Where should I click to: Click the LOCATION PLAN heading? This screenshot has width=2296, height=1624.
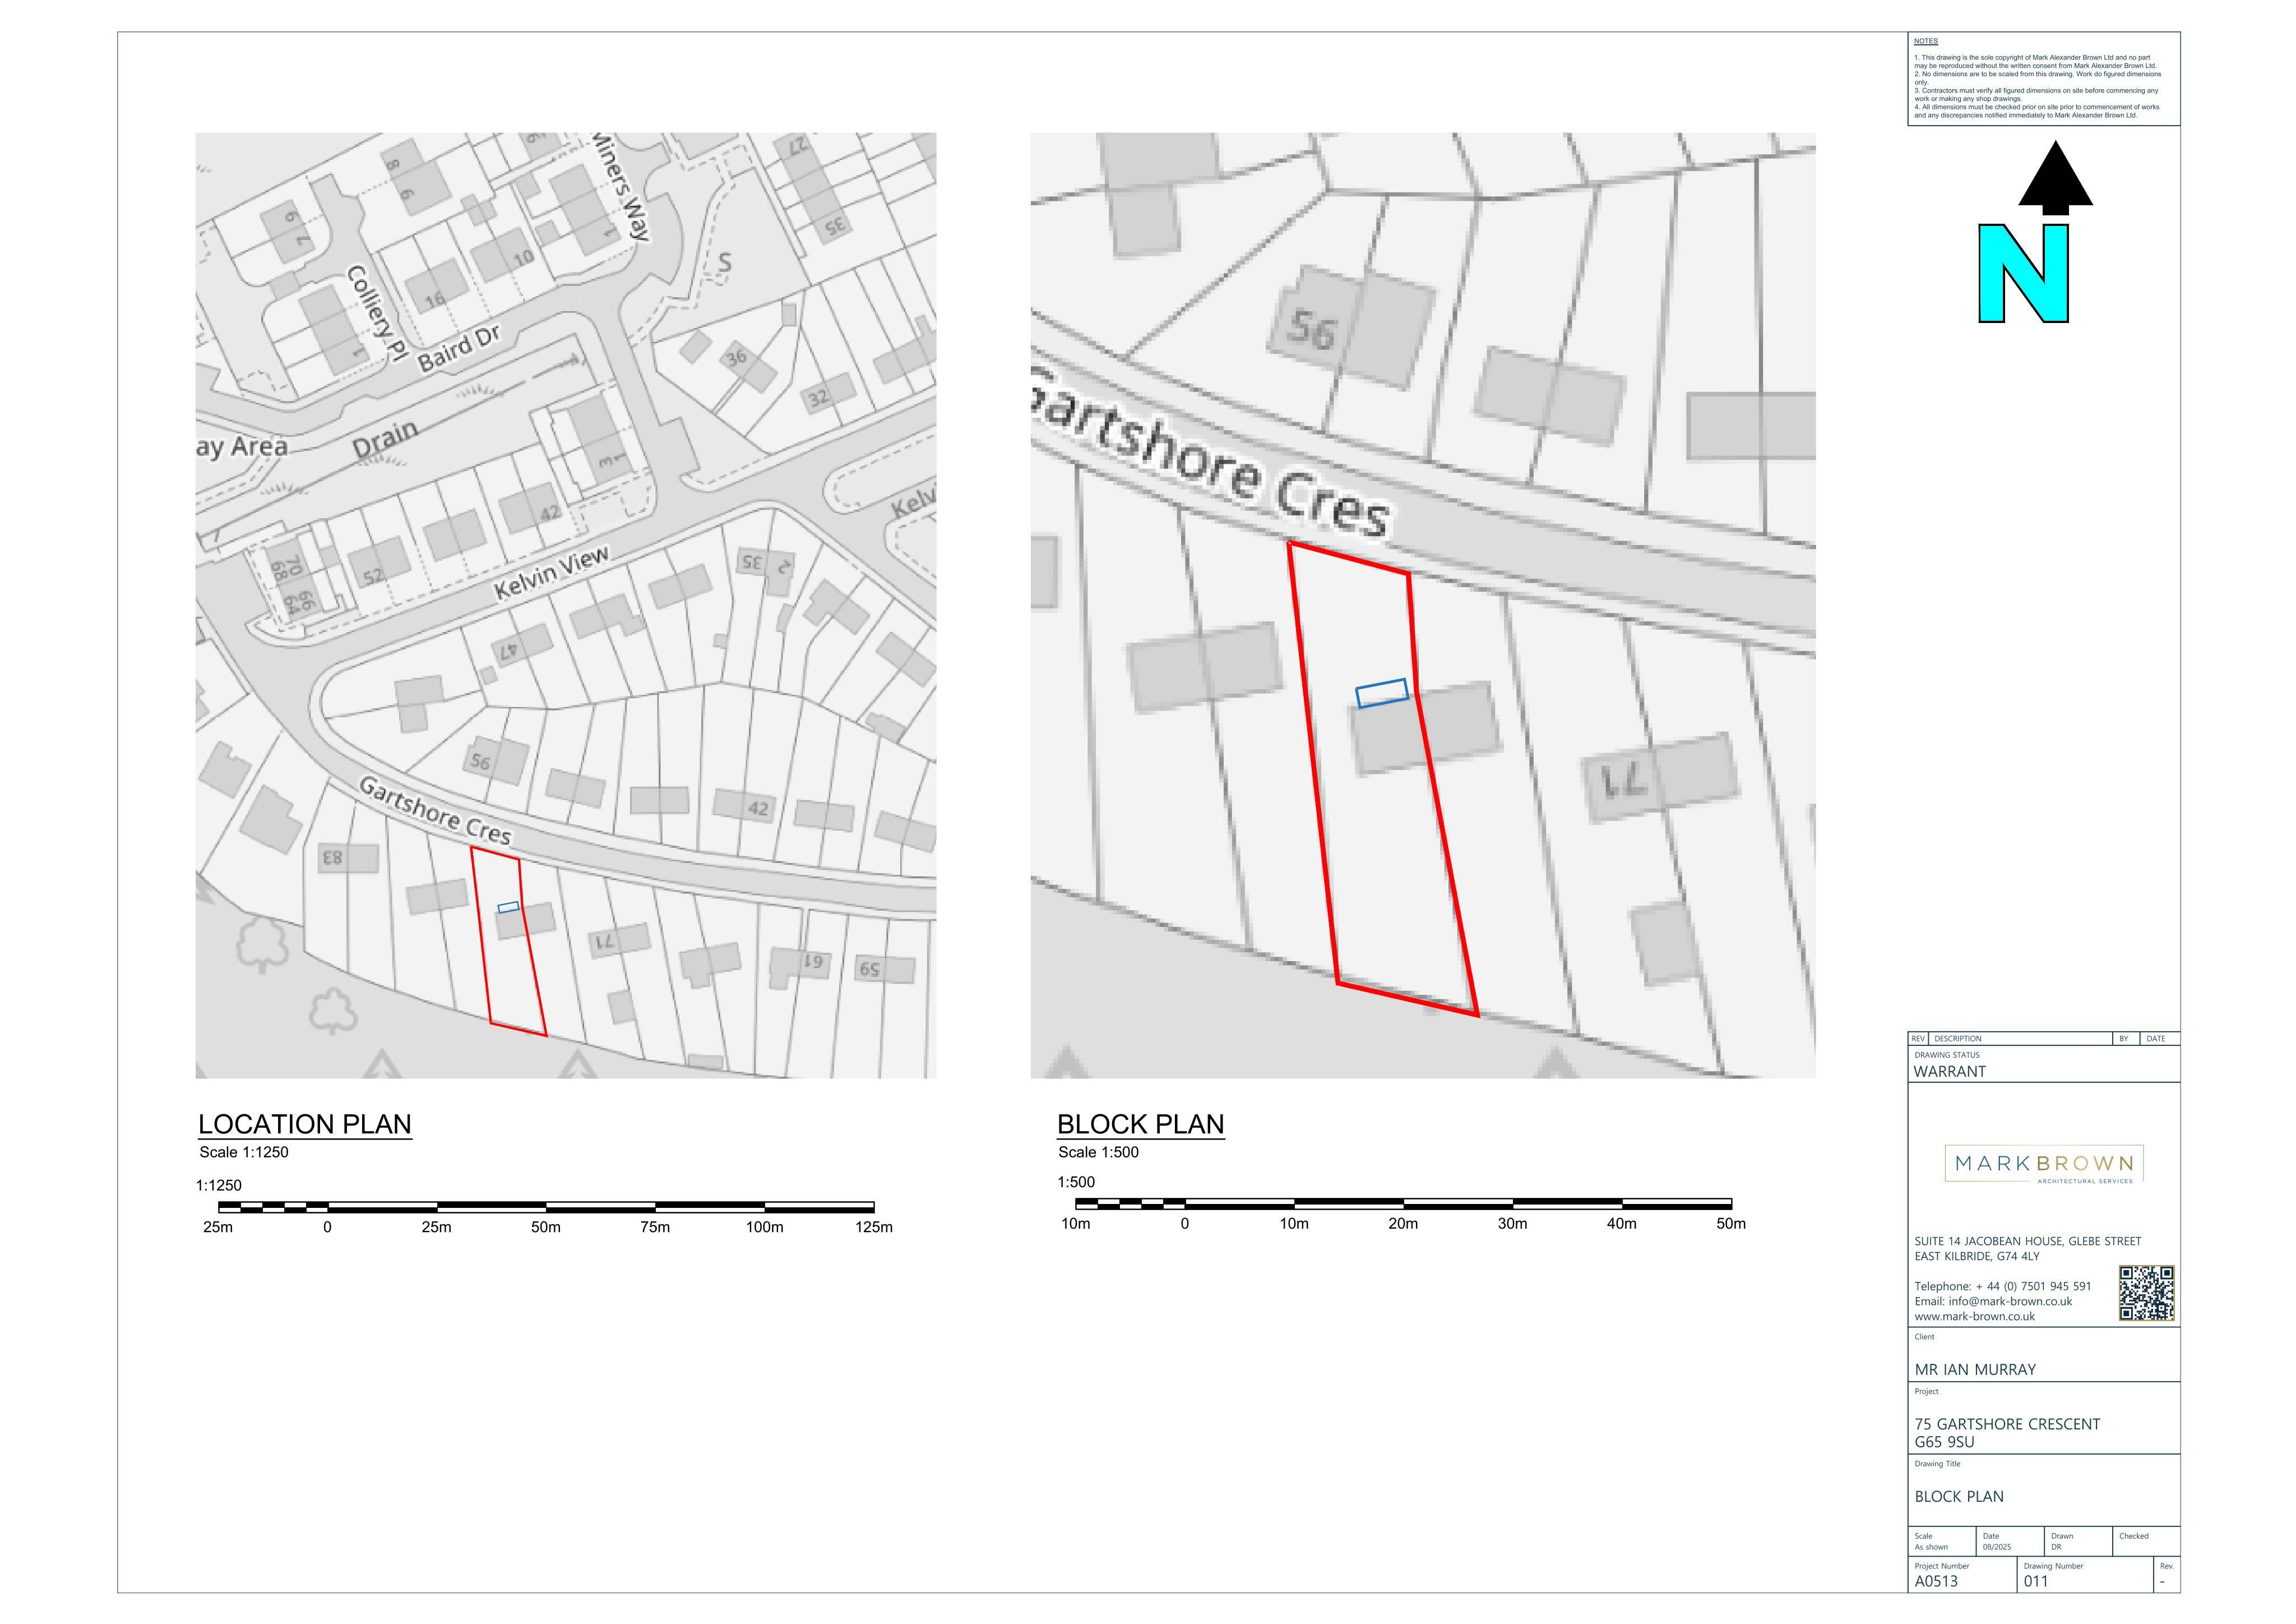tap(305, 1124)
